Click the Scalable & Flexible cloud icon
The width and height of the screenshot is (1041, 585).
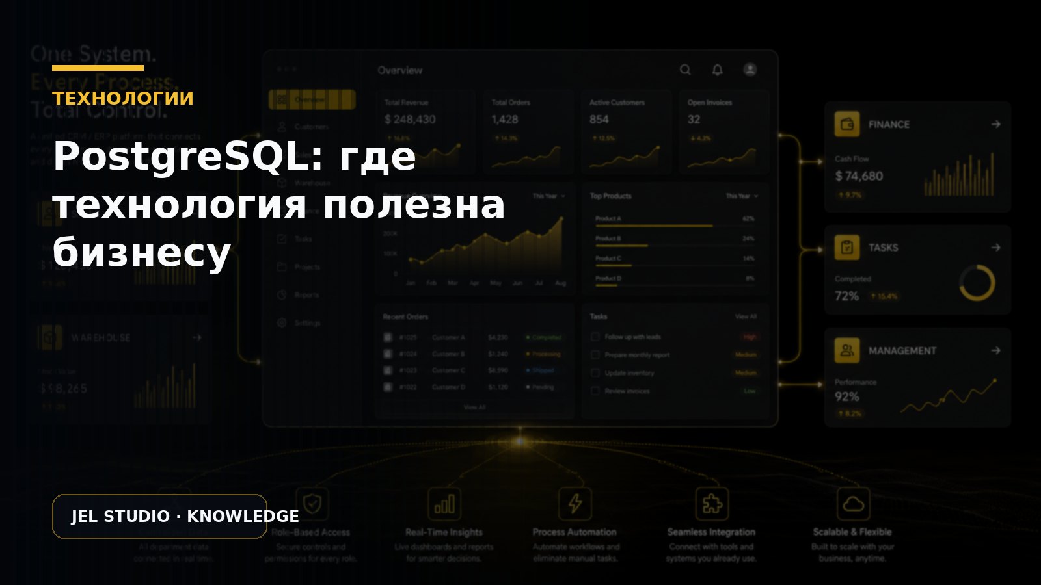[853, 504]
